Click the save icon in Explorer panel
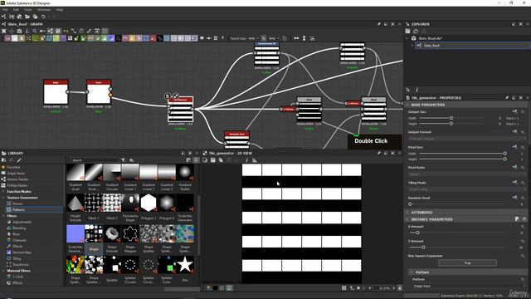 point(407,31)
